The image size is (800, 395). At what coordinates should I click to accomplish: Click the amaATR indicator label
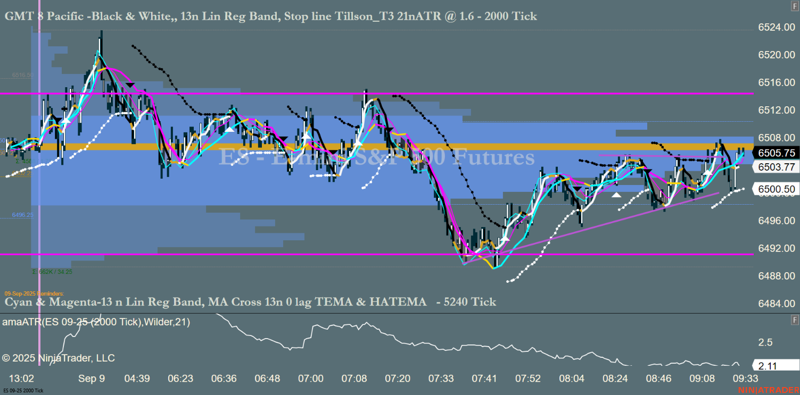pos(96,322)
